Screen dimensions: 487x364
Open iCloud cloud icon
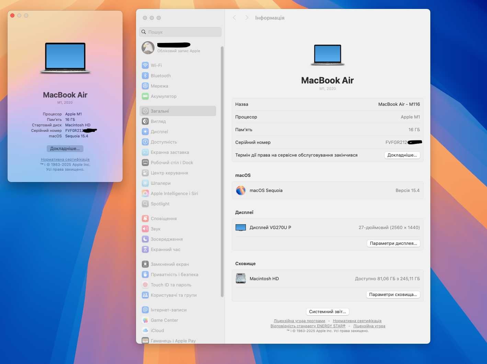tap(145, 330)
